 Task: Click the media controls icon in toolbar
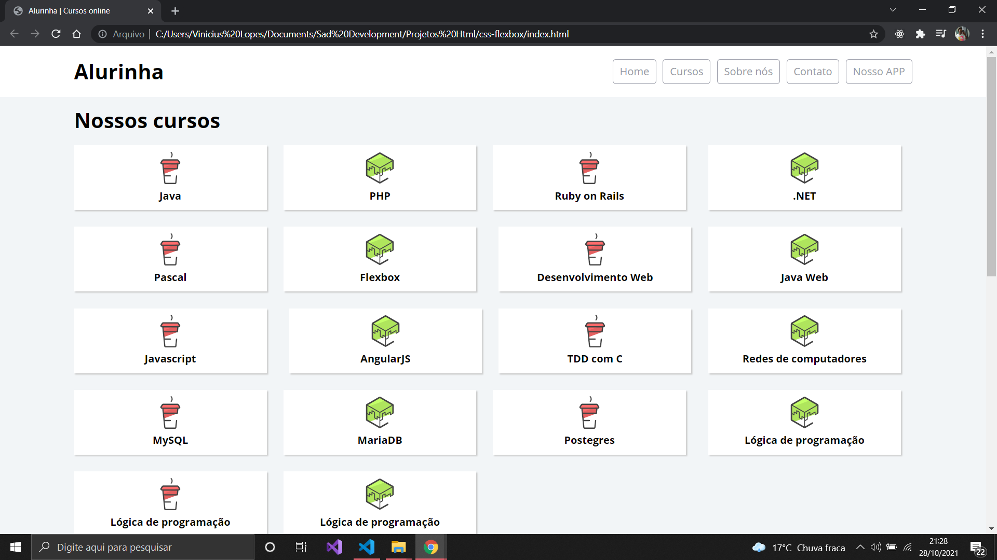[941, 34]
